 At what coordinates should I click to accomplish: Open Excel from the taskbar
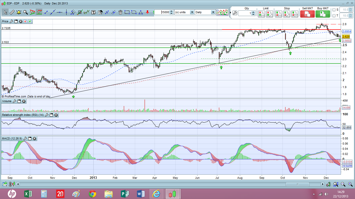(28, 194)
